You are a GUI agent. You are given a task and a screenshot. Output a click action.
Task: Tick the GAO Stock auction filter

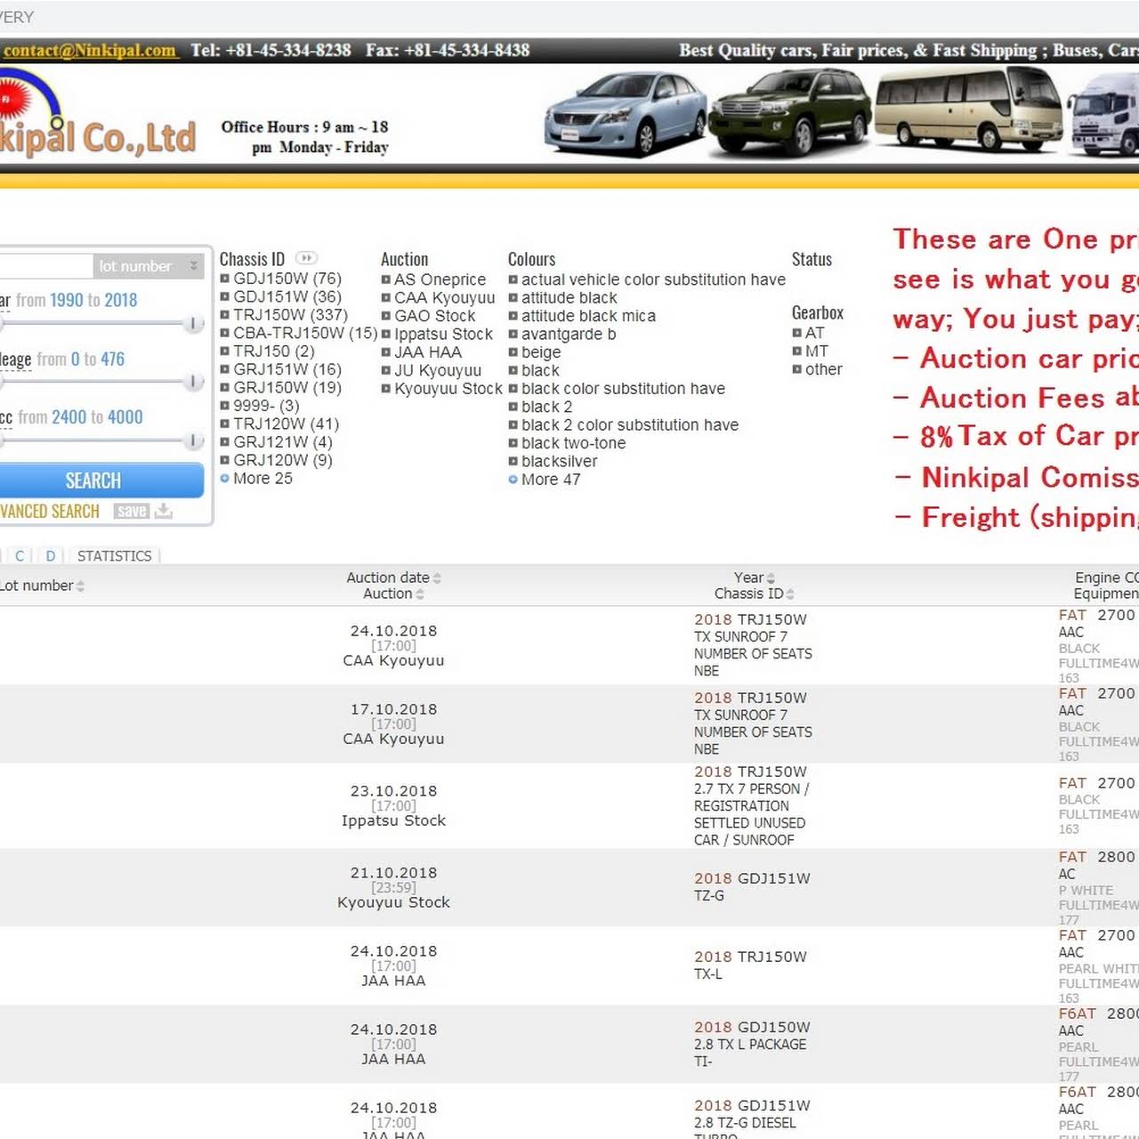(386, 316)
